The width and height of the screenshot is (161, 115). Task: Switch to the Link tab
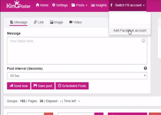(x=39, y=22)
